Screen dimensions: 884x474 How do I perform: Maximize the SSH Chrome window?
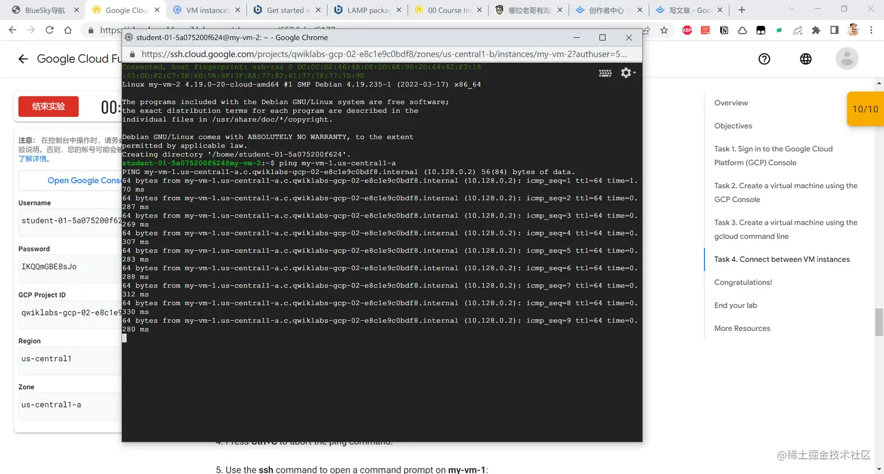click(x=603, y=37)
